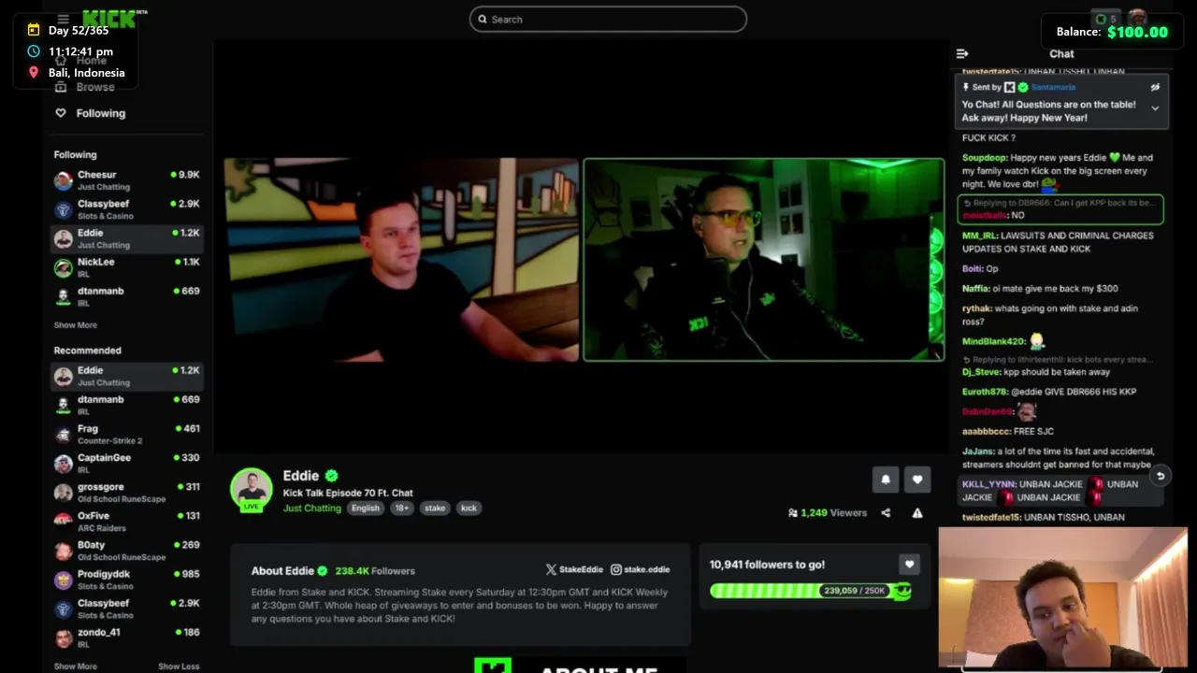1197x673 pixels.
Task: Click the 238.4K Followers text
Action: 375,570
